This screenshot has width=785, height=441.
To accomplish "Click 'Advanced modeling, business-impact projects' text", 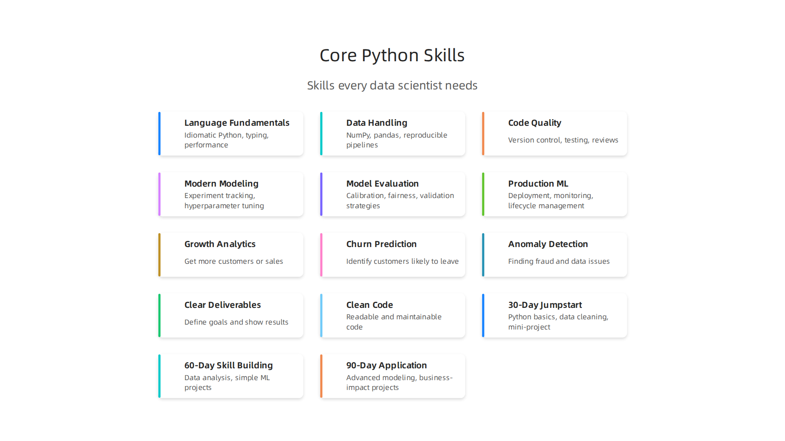I will [x=399, y=383].
